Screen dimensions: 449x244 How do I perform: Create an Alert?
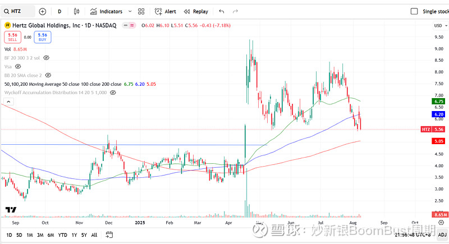pyautogui.click(x=165, y=11)
